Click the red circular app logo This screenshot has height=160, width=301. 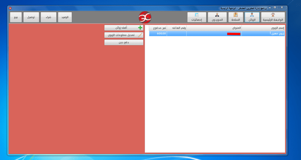pyautogui.click(x=145, y=17)
